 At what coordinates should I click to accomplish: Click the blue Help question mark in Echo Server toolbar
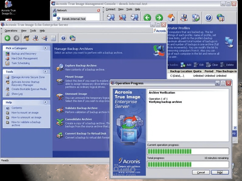[64, 38]
